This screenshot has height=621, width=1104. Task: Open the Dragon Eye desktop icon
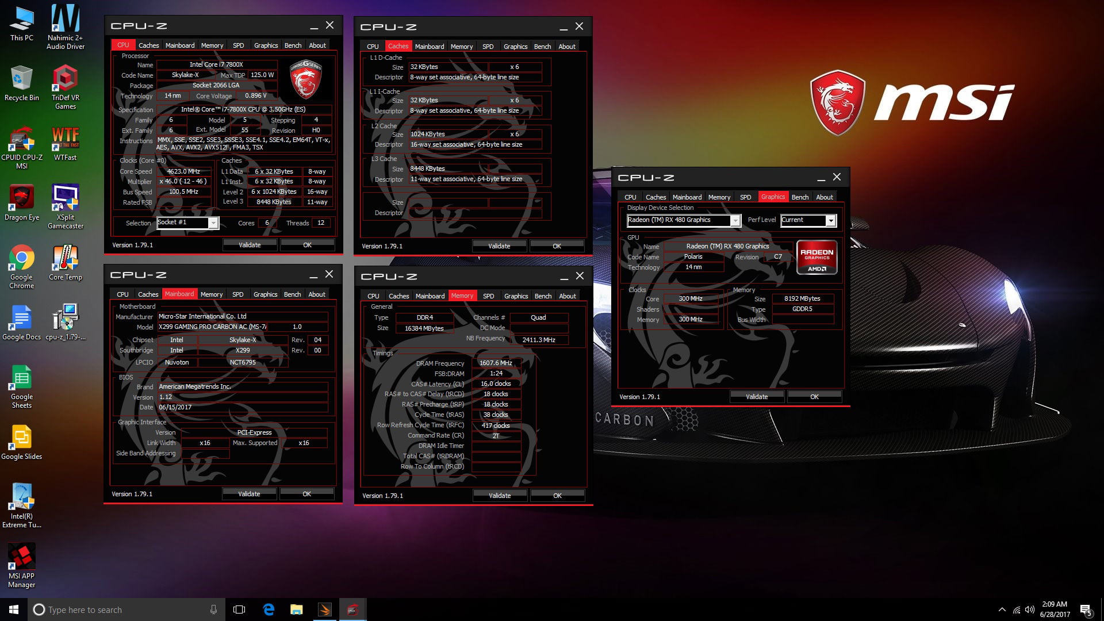22,198
